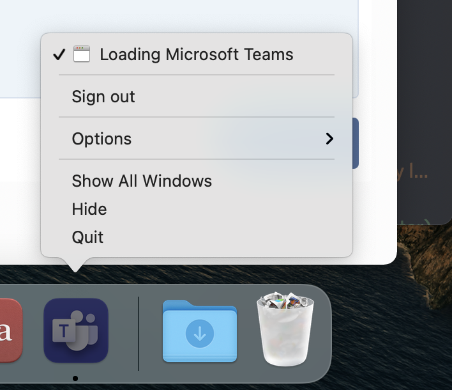452x390 pixels.
Task: Expand the Options submenu chevron arrow
Action: [329, 139]
